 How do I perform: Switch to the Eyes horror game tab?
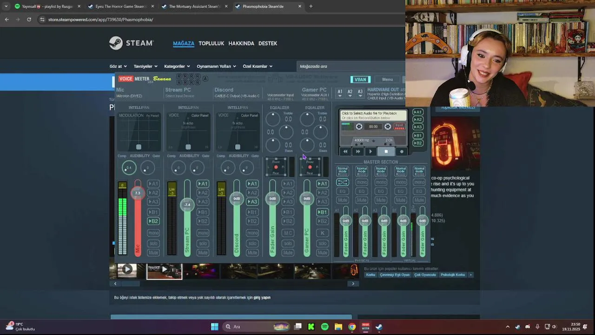(x=121, y=7)
